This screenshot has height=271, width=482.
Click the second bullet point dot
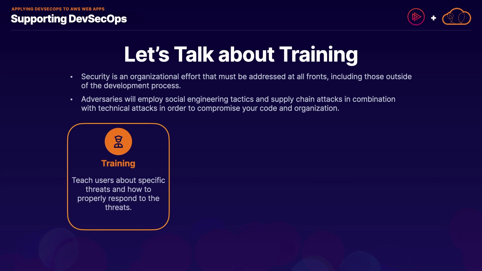pos(72,100)
